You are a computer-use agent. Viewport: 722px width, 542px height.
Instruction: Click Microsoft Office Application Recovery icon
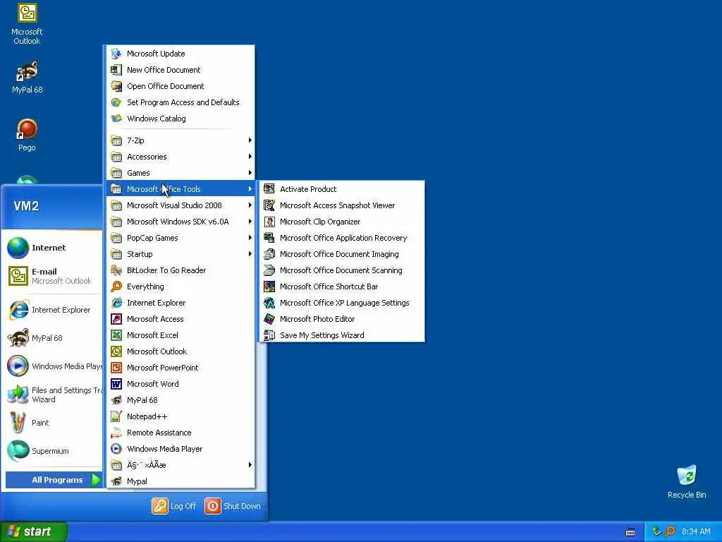tap(269, 238)
